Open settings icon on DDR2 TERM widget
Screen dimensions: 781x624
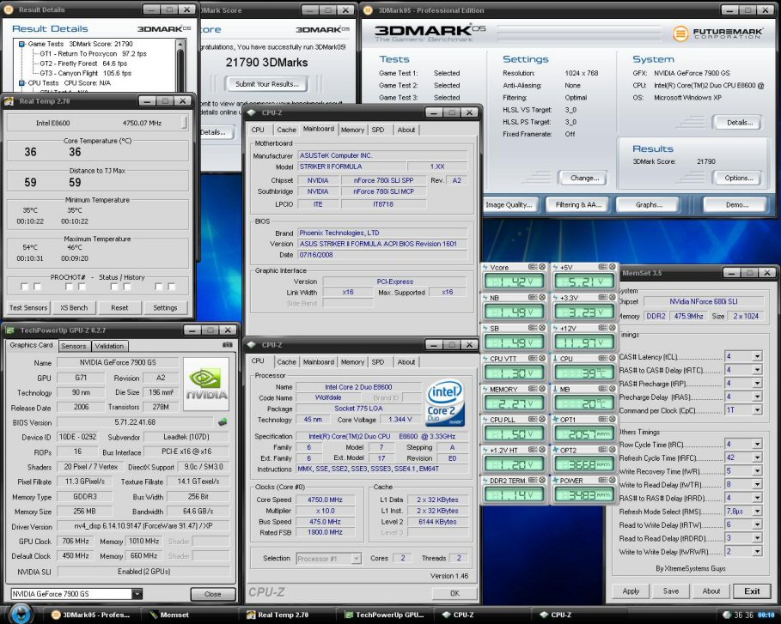pos(533,480)
